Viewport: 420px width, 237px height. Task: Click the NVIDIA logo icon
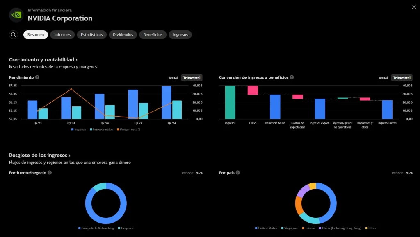16,15
